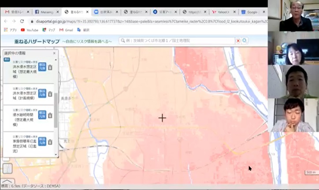Image resolution: width=319 pixels, height=190 pixels.
Task: Click the scroll-up arrow in layer list
Action: click(x=56, y=60)
